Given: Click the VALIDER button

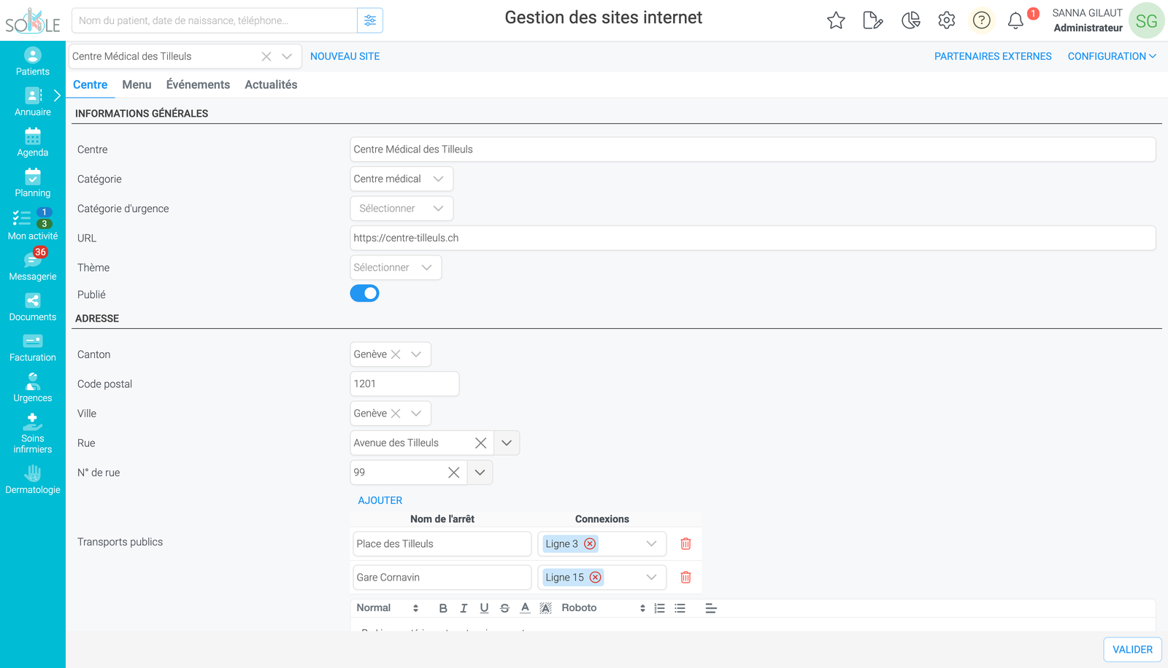Looking at the screenshot, I should pos(1132,649).
